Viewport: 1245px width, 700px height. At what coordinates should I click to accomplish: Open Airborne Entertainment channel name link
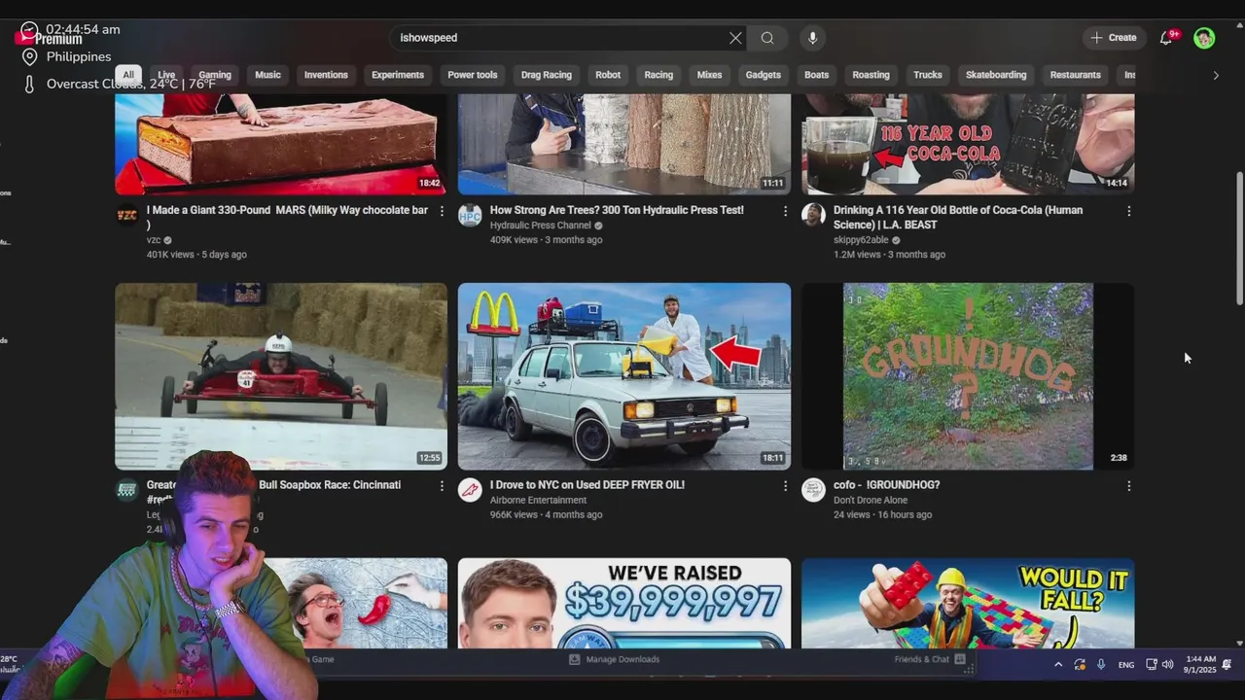pyautogui.click(x=538, y=501)
